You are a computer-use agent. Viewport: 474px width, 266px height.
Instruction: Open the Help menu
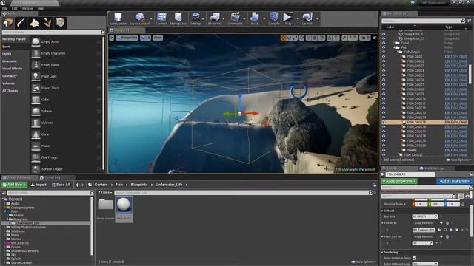(41, 8)
